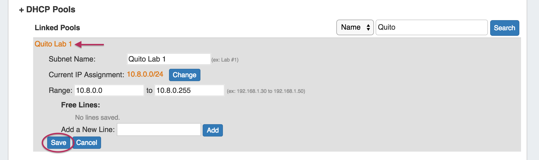Focus the Add a New Line input

click(159, 130)
